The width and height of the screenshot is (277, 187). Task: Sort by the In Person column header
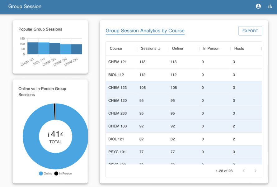pos(211,49)
